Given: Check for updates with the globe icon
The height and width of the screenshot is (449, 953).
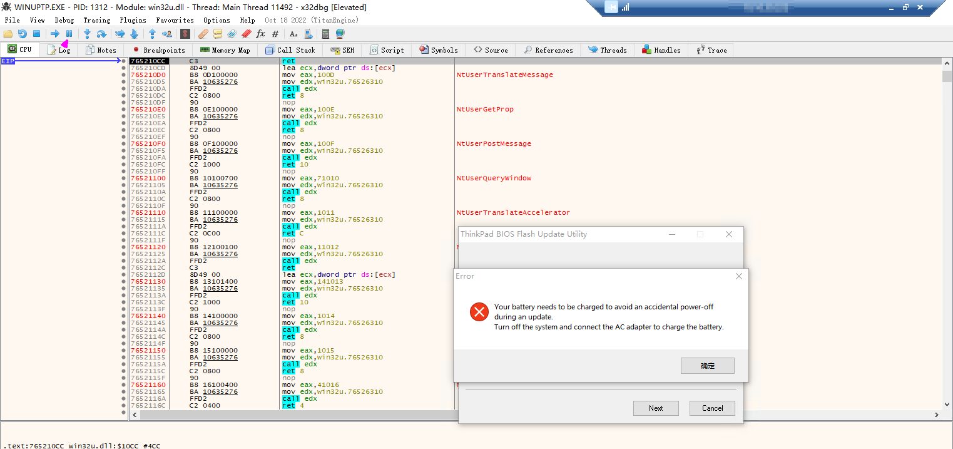Looking at the screenshot, I should pos(340,34).
